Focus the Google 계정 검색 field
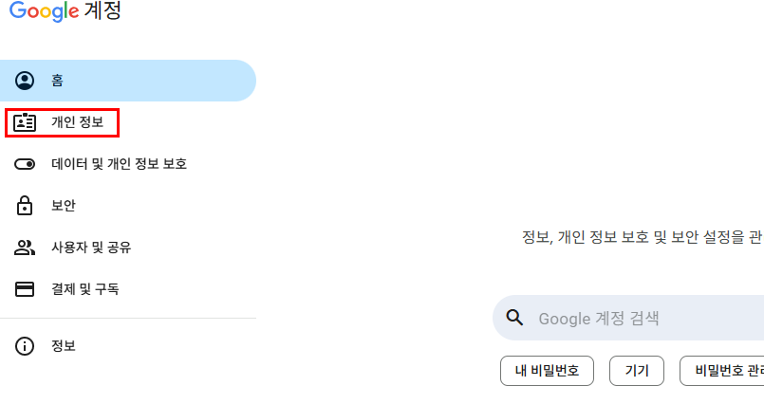Viewport: 764px width, 404px height. (645, 318)
